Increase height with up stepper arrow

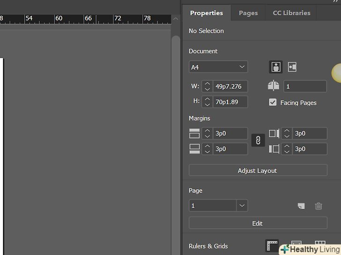pos(207,99)
